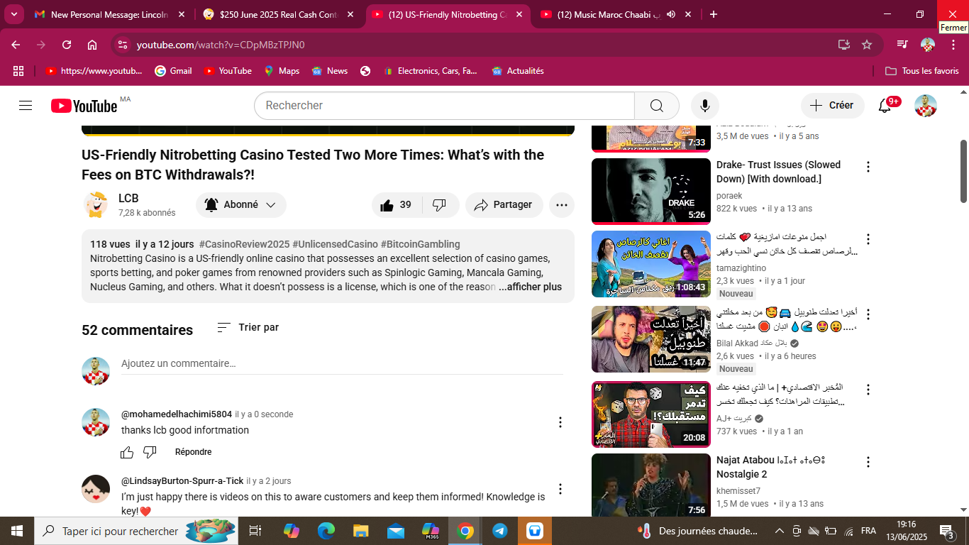
Task: Switch to the Gmail New Personal Message tab
Action: pos(111,14)
